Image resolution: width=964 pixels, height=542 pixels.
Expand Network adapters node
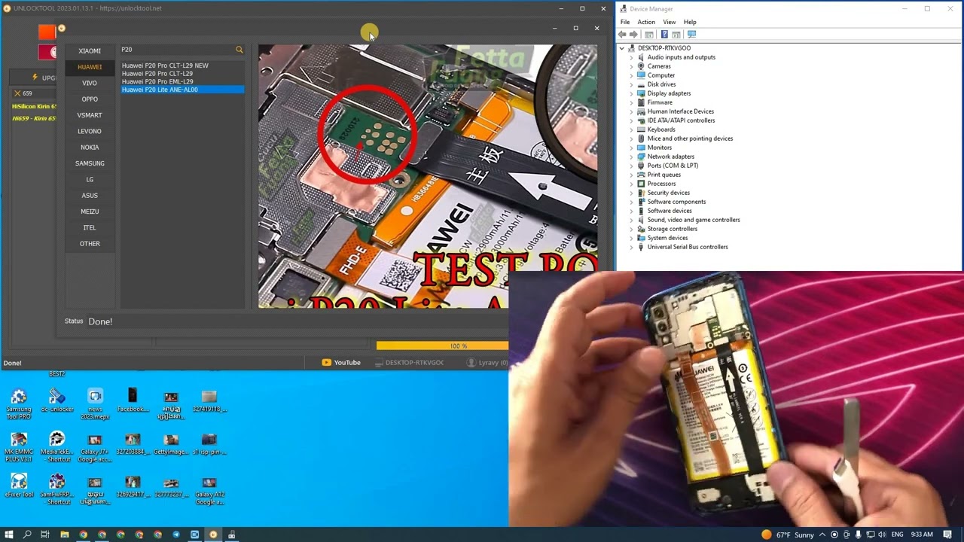631,157
